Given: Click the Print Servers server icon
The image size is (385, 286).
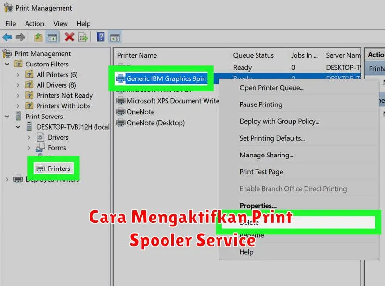Looking at the screenshot, I should click(x=18, y=116).
